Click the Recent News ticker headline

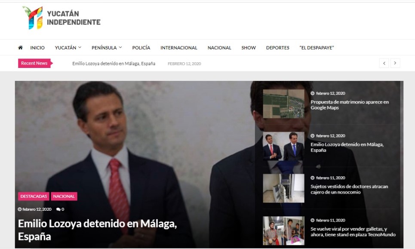pyautogui.click(x=114, y=64)
